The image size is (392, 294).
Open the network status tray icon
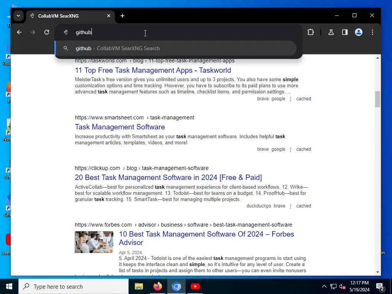333,286
